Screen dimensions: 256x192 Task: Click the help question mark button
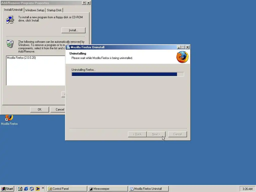click(x=84, y=3)
